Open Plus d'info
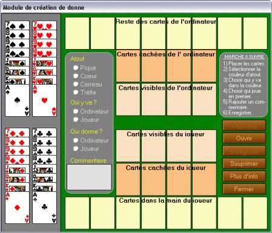Screen dimensions: 272x233 244,176
